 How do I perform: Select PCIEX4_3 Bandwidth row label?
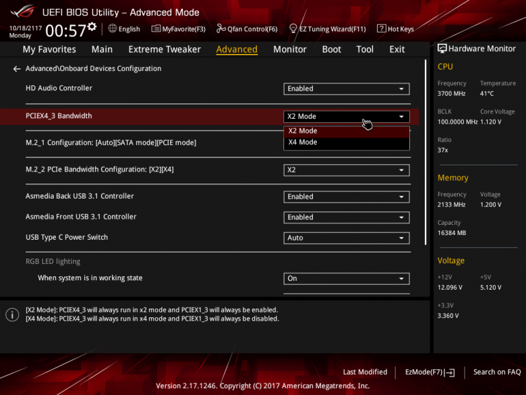(59, 116)
